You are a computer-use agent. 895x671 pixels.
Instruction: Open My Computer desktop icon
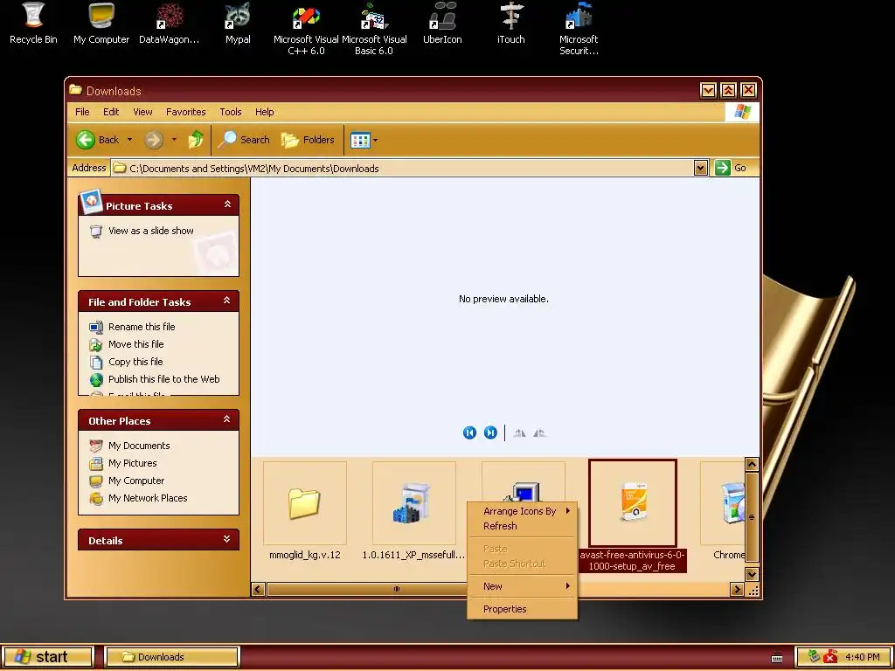click(x=101, y=23)
